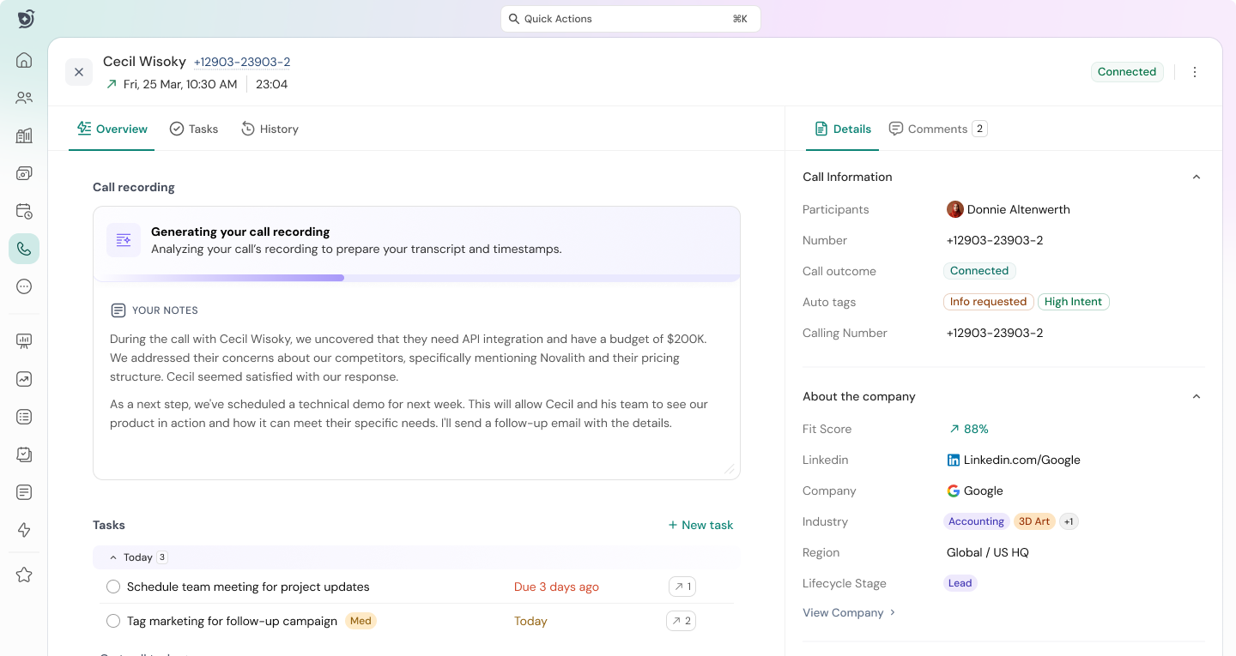This screenshot has height=656, width=1236.
Task: Mark 'Tag marketing for follow-up' task complete
Action: pos(113,621)
